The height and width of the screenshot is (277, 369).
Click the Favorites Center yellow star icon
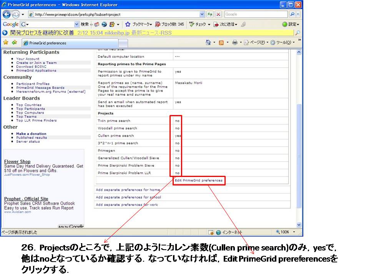(6, 42)
